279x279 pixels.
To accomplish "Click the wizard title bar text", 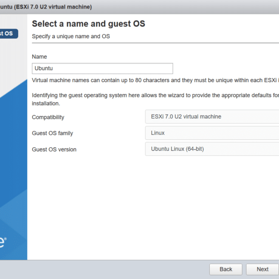I will 46,7.
